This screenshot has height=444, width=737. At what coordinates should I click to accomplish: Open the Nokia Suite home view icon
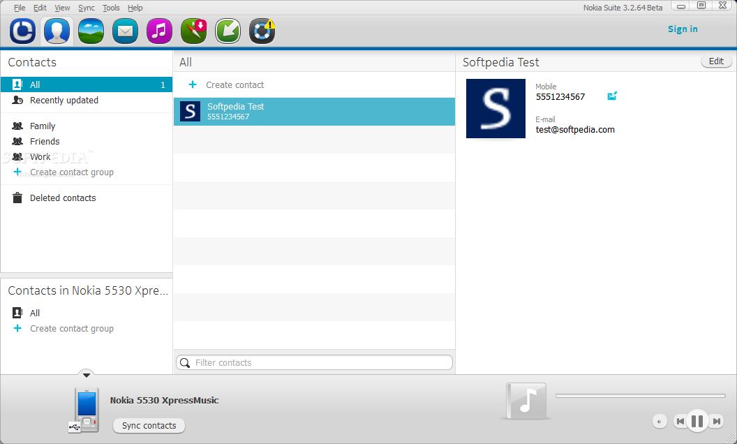click(x=22, y=31)
